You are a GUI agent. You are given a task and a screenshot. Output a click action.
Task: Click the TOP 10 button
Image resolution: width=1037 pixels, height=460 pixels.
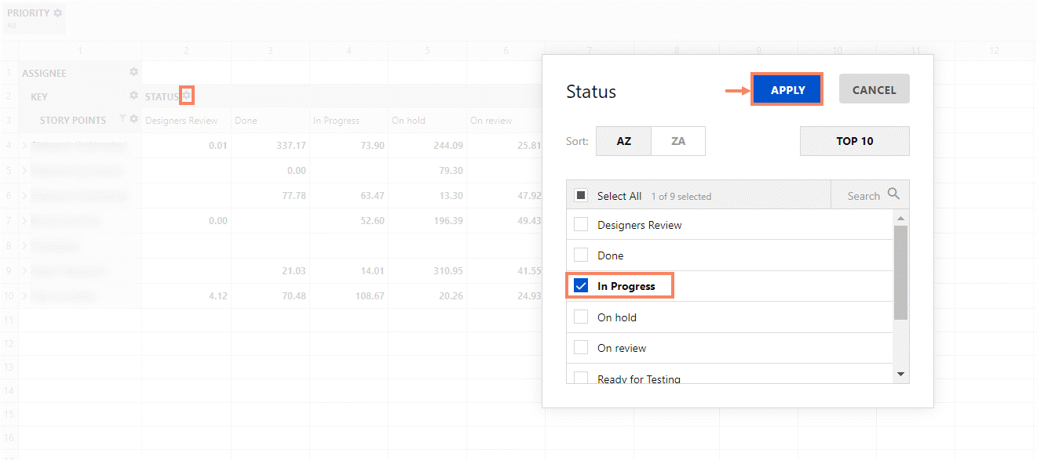pos(854,141)
